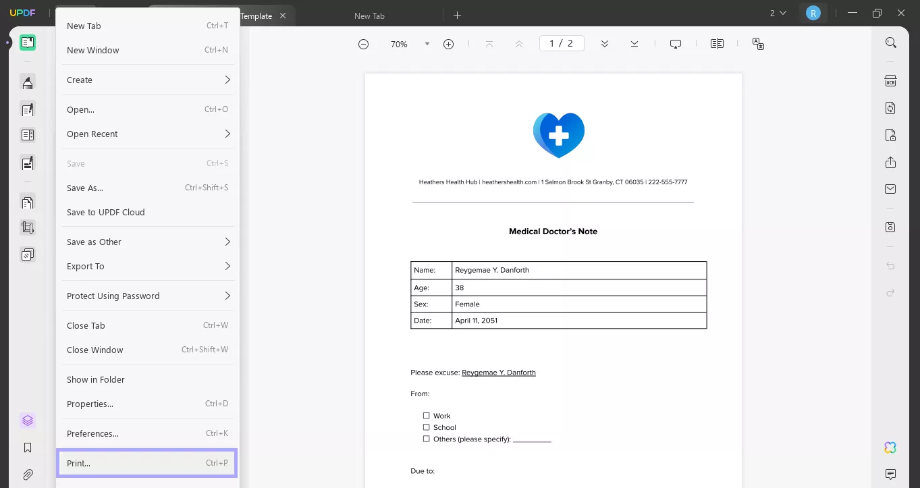
Task: Jump to the first page
Action: coord(489,44)
